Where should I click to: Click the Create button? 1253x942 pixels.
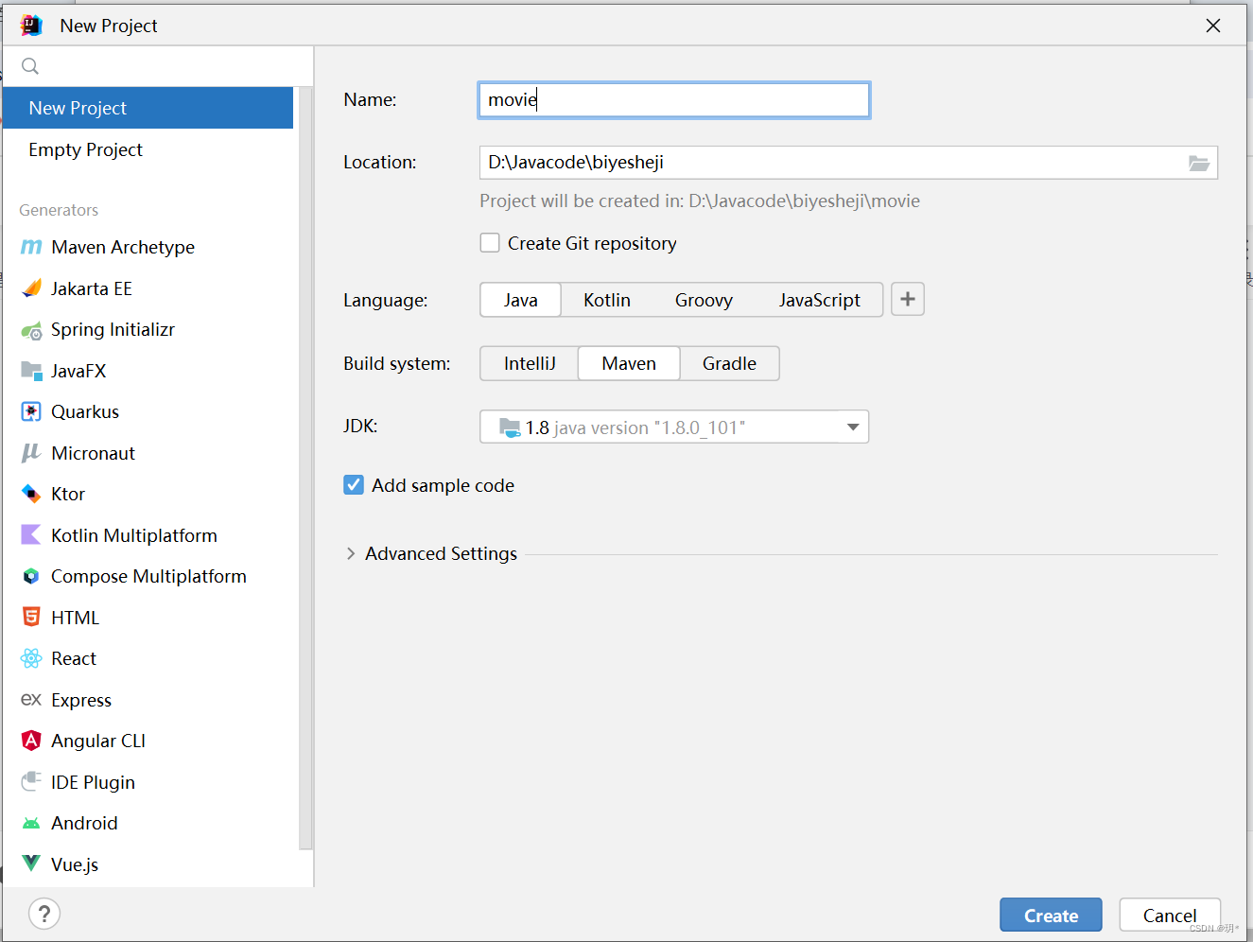tap(1050, 915)
